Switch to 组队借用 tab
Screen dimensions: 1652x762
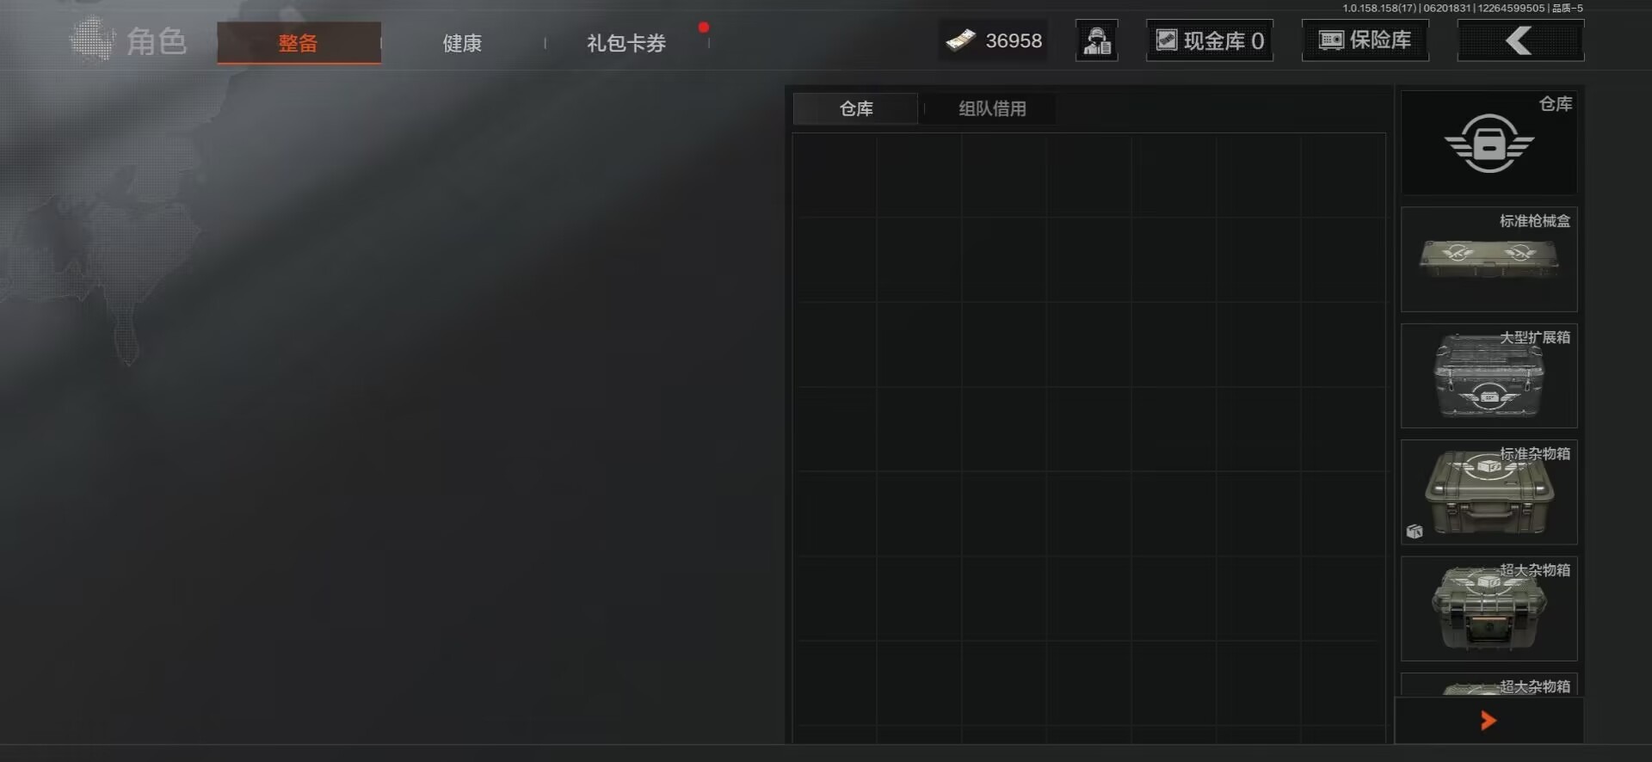[x=992, y=109]
